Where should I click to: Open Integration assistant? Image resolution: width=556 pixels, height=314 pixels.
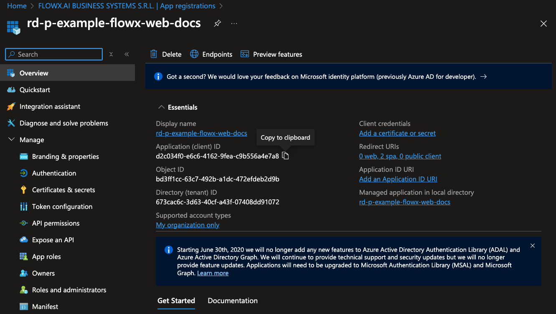(x=50, y=106)
